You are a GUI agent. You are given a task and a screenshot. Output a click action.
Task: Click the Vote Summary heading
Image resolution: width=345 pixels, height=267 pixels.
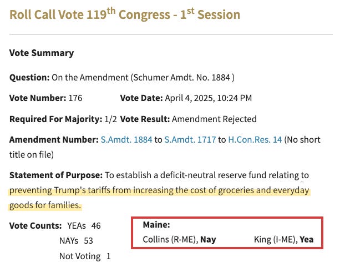click(42, 53)
